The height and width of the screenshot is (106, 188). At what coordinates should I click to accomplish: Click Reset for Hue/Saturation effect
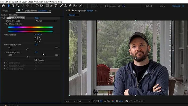click(x=37, y=18)
